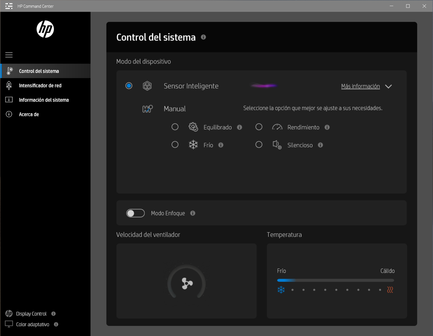Click the info icon beside Silencioso
Screen dimensions: 433x336
pos(320,145)
